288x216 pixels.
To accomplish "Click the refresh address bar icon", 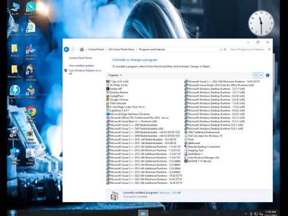I will click(x=225, y=50).
